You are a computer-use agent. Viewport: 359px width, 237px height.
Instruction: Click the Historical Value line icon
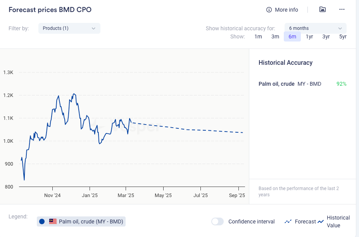click(321, 221)
